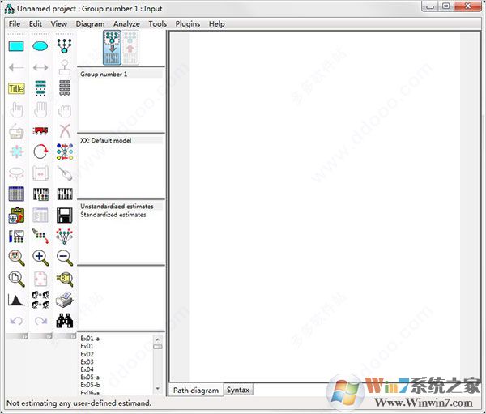Click the printer icon to print diagram

point(65,300)
